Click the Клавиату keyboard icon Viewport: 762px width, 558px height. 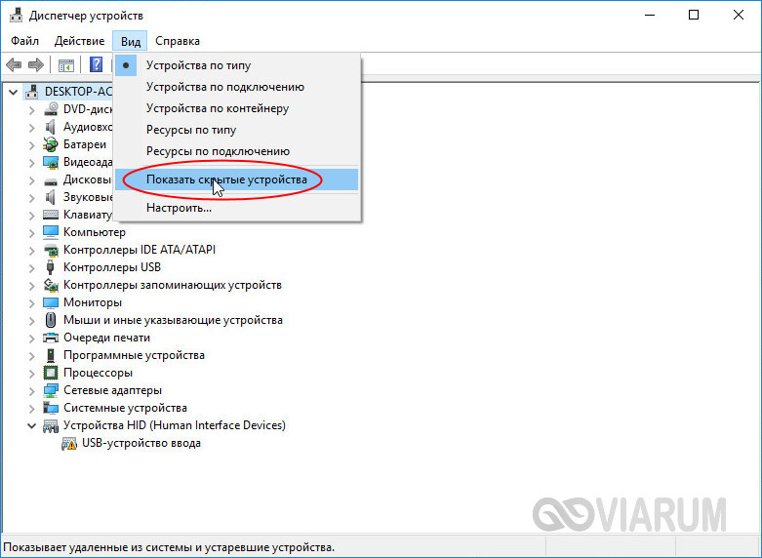pyautogui.click(x=51, y=215)
